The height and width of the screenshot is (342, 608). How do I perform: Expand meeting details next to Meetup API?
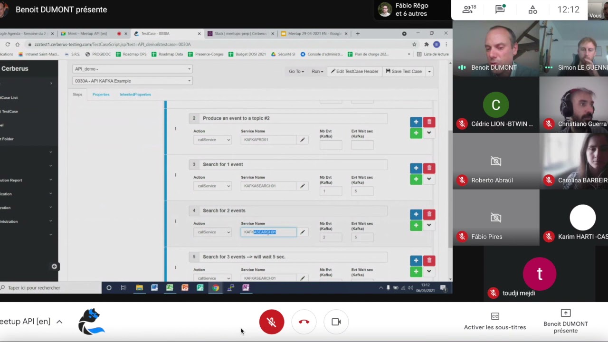(59, 322)
